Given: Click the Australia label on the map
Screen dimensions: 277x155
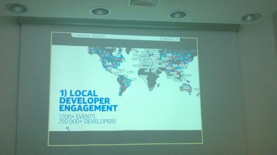Looking at the screenshot, I should [186, 87].
